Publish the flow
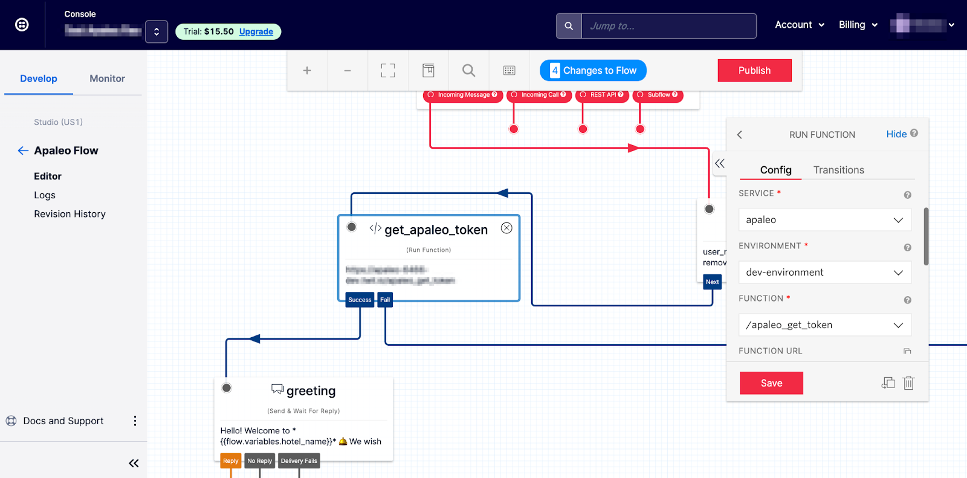This screenshot has width=967, height=478. point(754,71)
